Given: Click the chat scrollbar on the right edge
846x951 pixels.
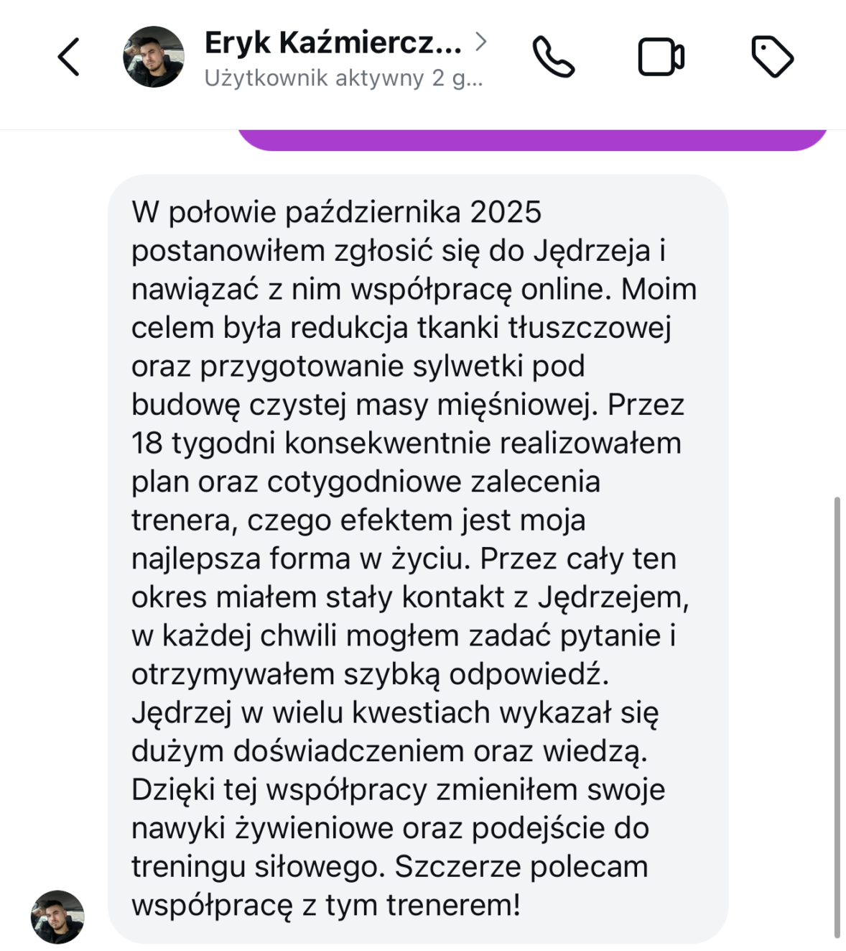Looking at the screenshot, I should (837, 717).
